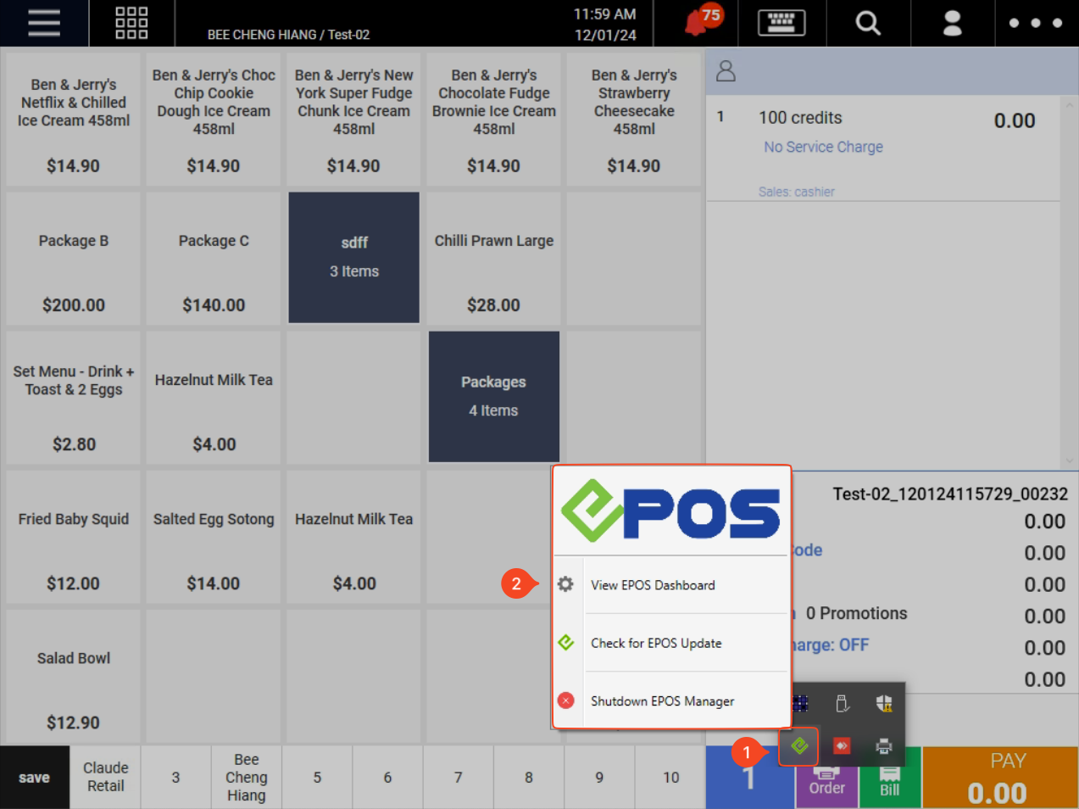
Task: Select View EPOS Dashboard
Action: [671, 585]
